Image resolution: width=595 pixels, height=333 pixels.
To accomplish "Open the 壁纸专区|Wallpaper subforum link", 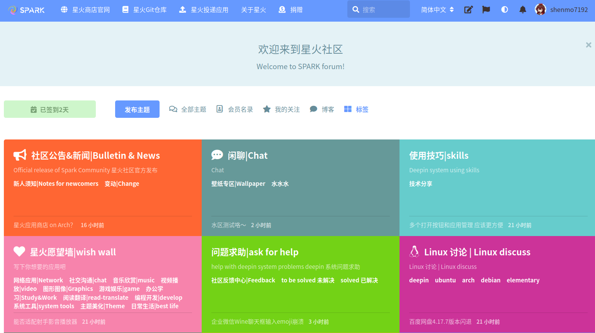I will click(x=238, y=184).
